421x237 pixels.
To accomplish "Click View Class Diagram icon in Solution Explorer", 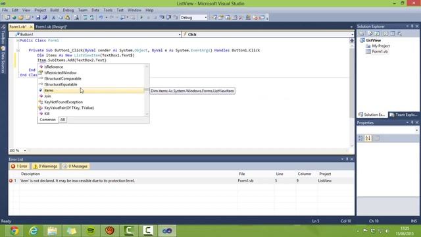I will pyautogui.click(x=400, y=34).
